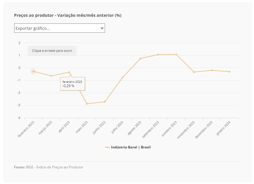
Task: Click the fevereiro 2023 tooltip box
Action: tap(73, 84)
